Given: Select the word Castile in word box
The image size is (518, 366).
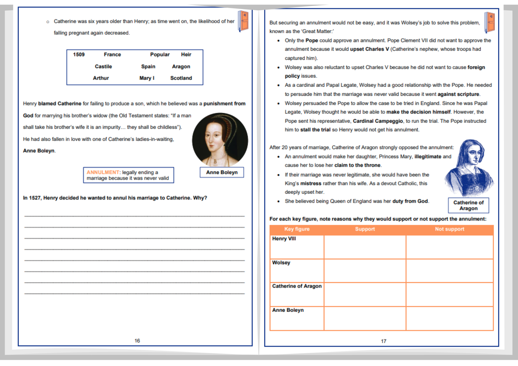Looking at the screenshot, I should point(103,67).
